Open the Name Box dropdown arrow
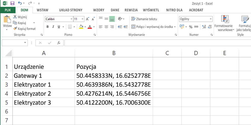Screen dimensions: 251x125 25,43
